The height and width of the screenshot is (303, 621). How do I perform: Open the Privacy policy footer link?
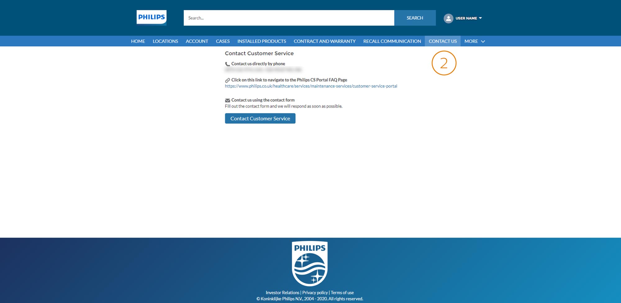pyautogui.click(x=315, y=292)
